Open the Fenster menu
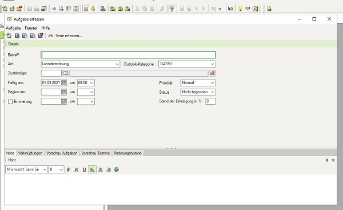 (31, 28)
